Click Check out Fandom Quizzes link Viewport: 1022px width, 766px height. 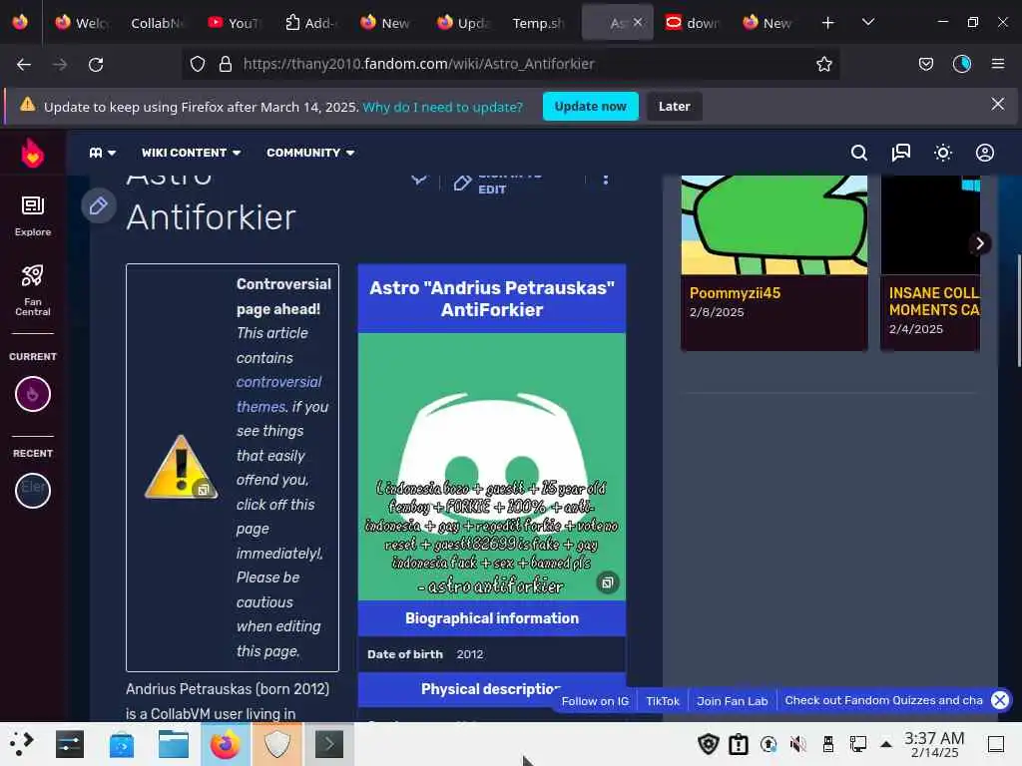click(883, 700)
